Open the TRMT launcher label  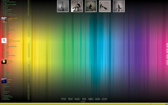[70, 99]
